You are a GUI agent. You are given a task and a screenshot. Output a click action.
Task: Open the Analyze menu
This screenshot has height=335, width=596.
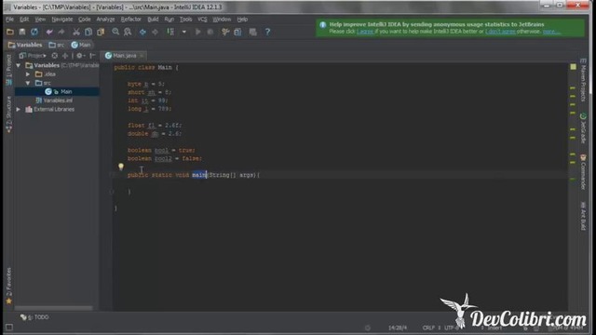[x=105, y=19]
